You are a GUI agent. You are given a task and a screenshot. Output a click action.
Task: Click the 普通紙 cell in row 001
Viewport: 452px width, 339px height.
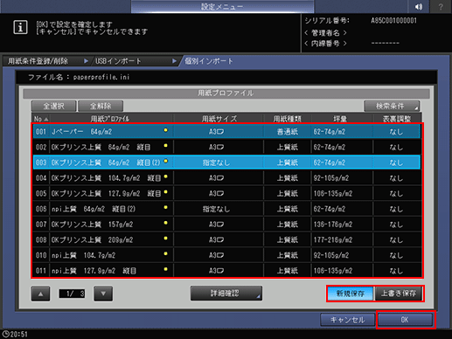coord(288,132)
